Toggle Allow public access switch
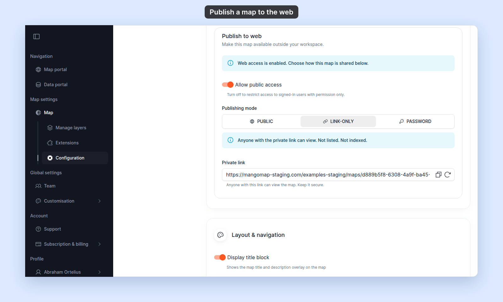 (x=228, y=85)
